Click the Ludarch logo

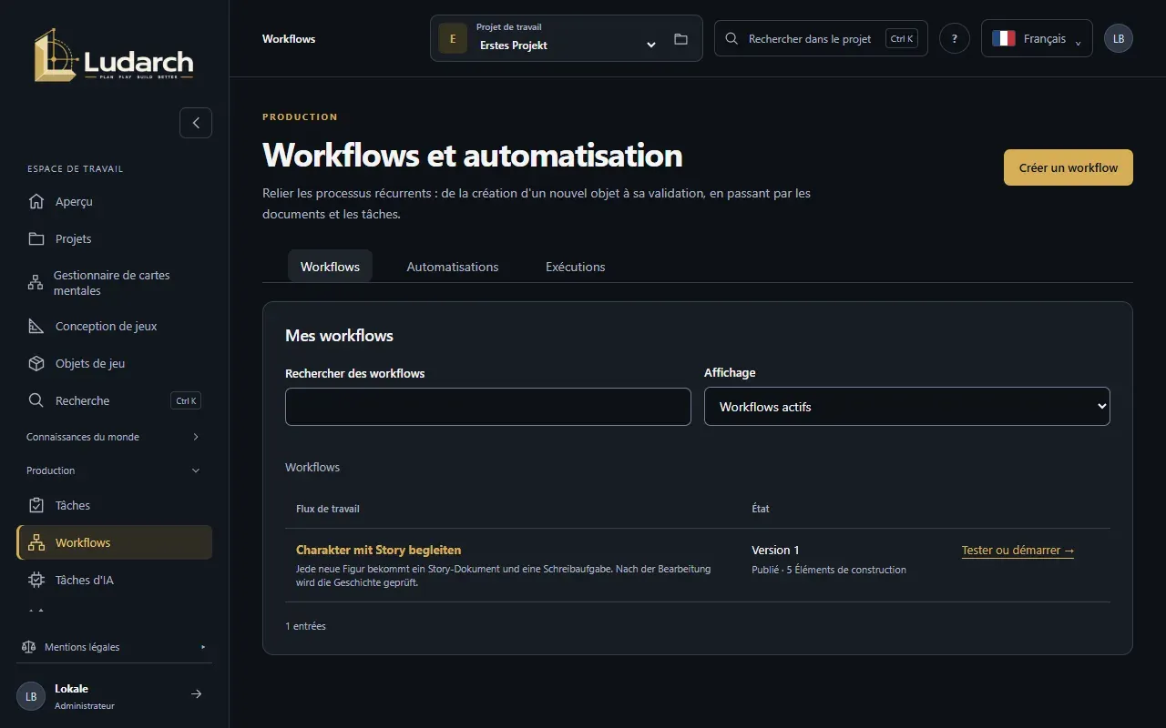pos(114,56)
